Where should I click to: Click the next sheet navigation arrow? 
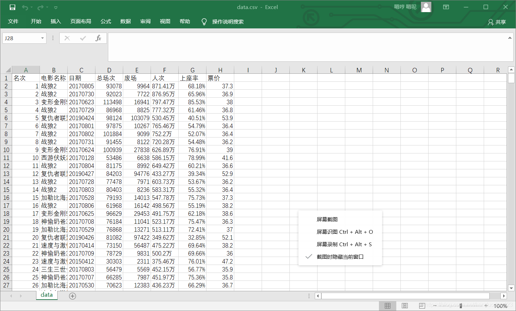coord(21,296)
